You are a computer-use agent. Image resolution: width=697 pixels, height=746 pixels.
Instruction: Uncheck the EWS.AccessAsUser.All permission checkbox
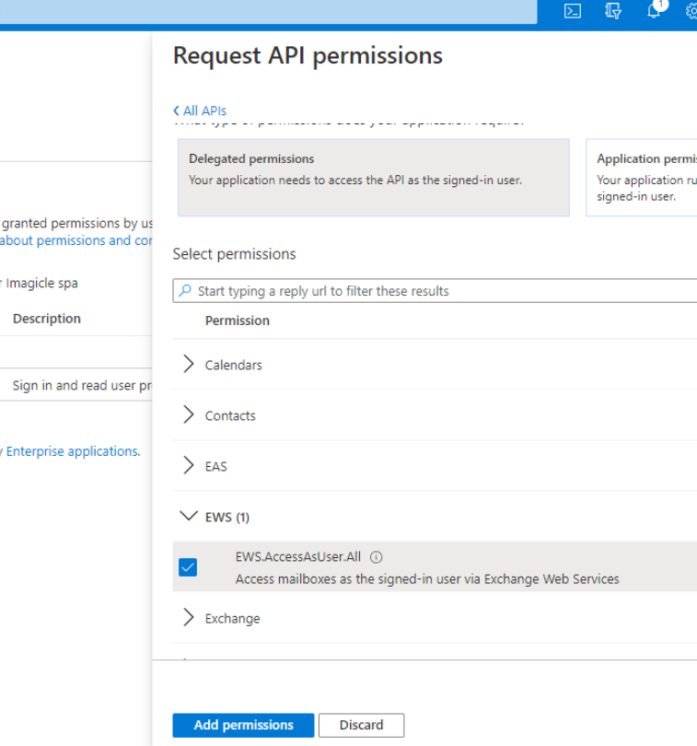[x=188, y=567]
